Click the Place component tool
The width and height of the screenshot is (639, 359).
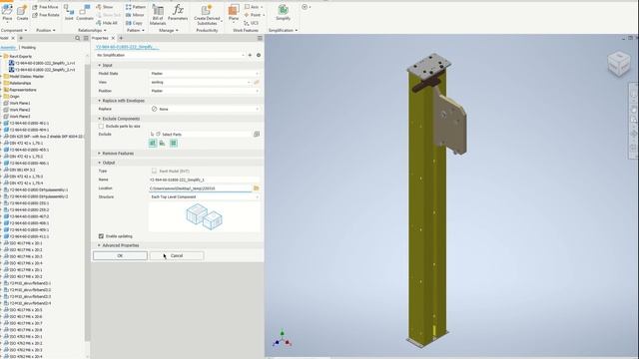click(x=7, y=13)
